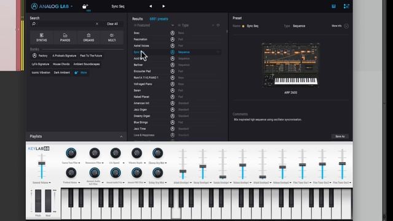Open the General Volume assignment dropdown
The height and width of the screenshot is (221, 393).
[x=50, y=183]
